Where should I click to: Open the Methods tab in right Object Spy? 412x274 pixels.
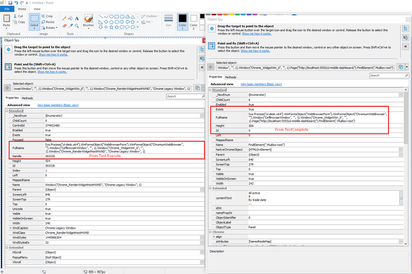pos(231,77)
